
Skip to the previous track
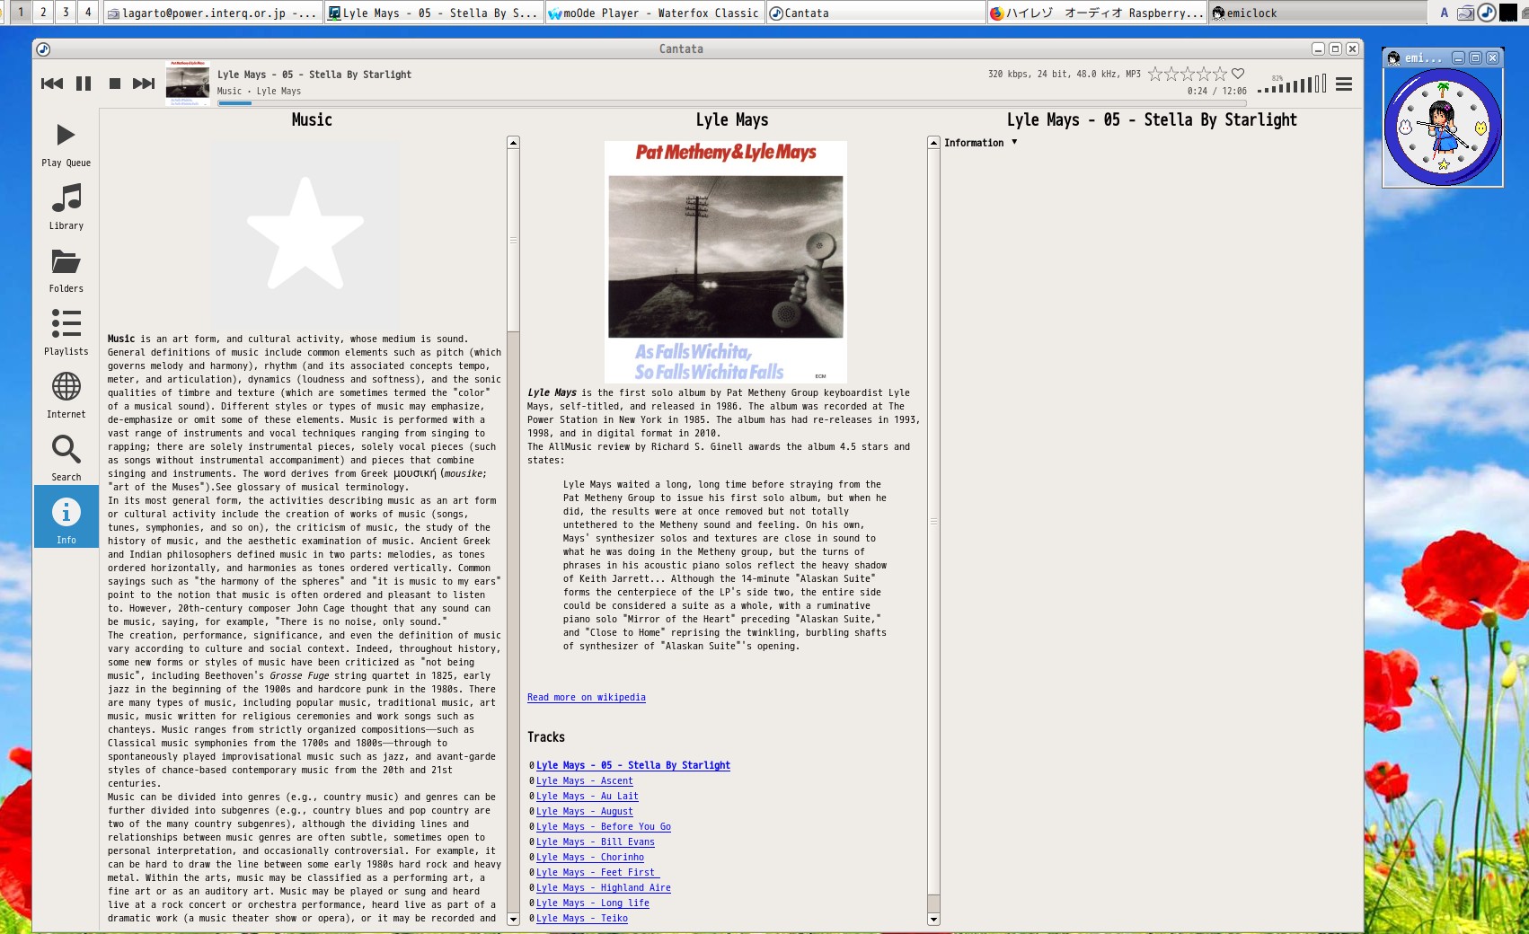point(52,84)
